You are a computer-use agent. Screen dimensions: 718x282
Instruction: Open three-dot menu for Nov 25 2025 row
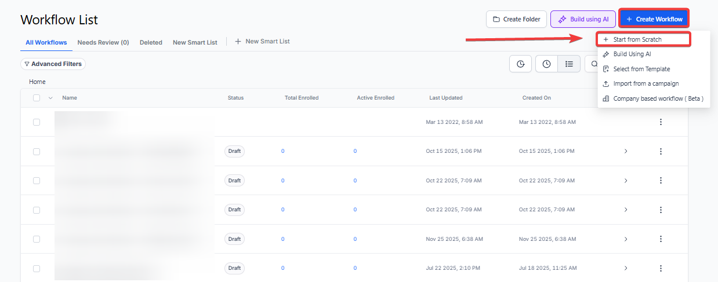coord(660,239)
